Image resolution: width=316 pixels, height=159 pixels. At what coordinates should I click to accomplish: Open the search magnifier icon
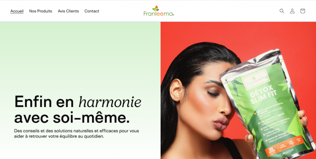pyautogui.click(x=282, y=11)
